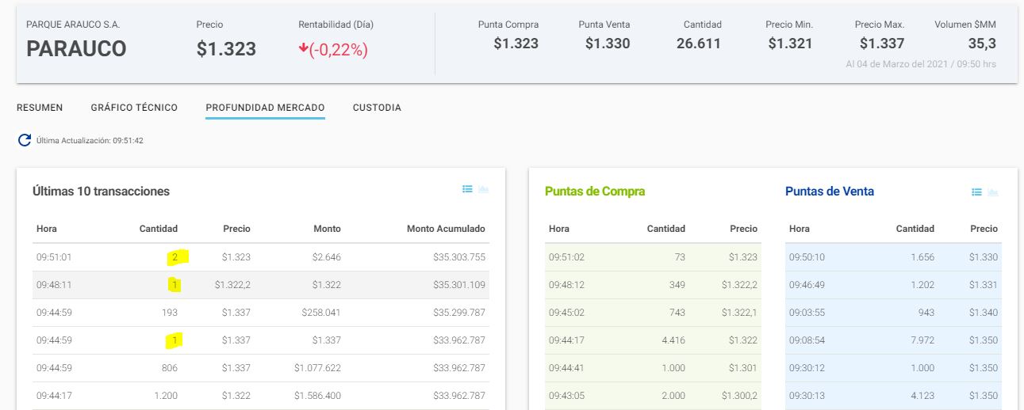
Task: Click the buy order time 09:51:02
Action: coord(566,257)
